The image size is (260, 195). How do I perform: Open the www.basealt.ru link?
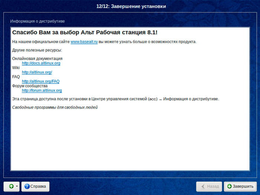pos(84,42)
